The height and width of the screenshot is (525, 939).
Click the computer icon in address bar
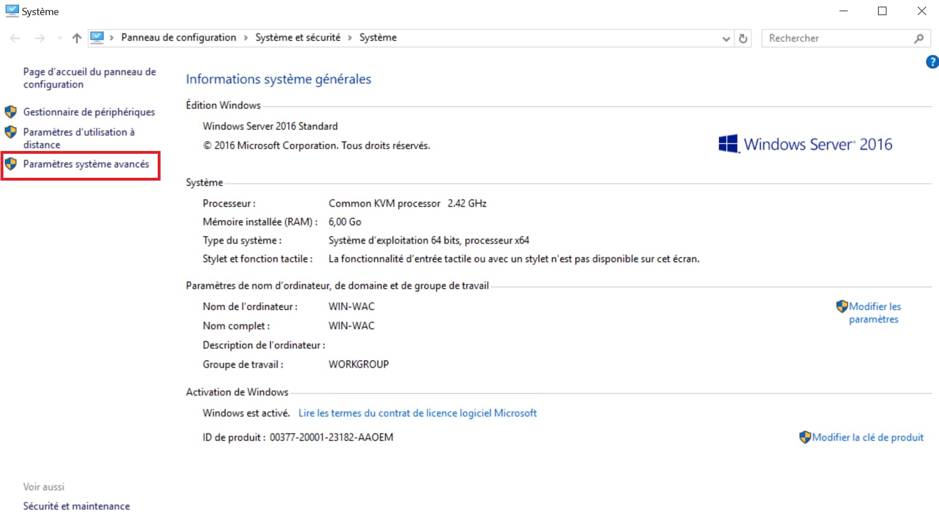97,37
